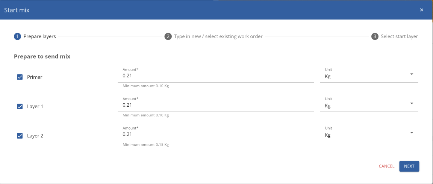
Task: Go to Select start layer step
Action: 399,36
